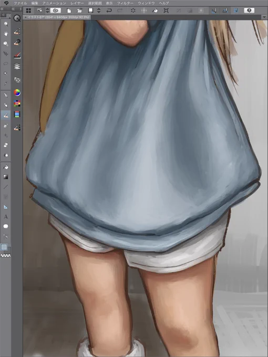This screenshot has width=268, height=357.
Task: Select the Move Layer tool
Action: tap(6, 54)
